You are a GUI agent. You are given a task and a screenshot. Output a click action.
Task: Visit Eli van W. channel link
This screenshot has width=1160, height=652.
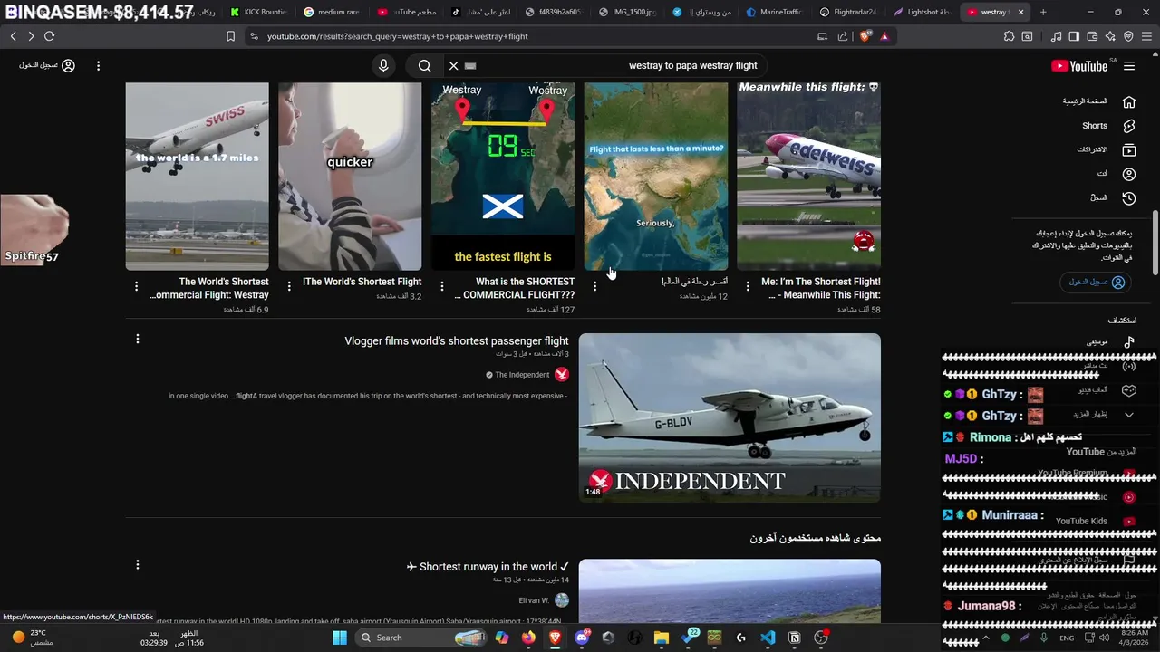pos(533,600)
